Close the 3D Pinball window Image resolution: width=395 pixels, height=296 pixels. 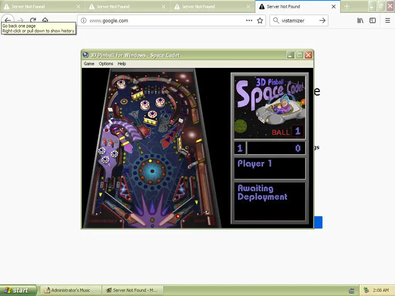tap(308, 55)
